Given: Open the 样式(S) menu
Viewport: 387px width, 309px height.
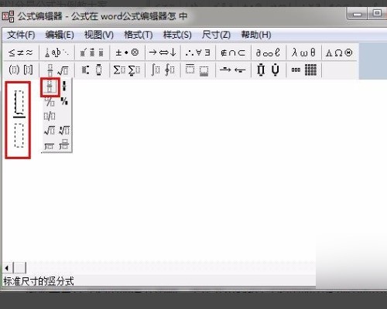Looking at the screenshot, I should 177,35.
